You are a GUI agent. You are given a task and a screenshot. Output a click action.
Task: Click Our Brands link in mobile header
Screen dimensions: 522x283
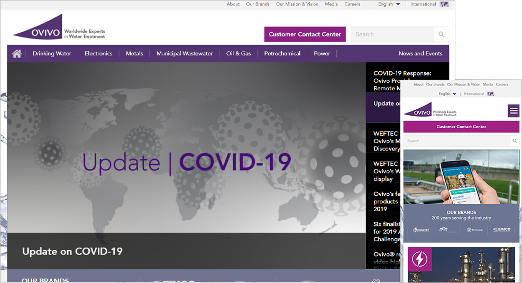[435, 84]
